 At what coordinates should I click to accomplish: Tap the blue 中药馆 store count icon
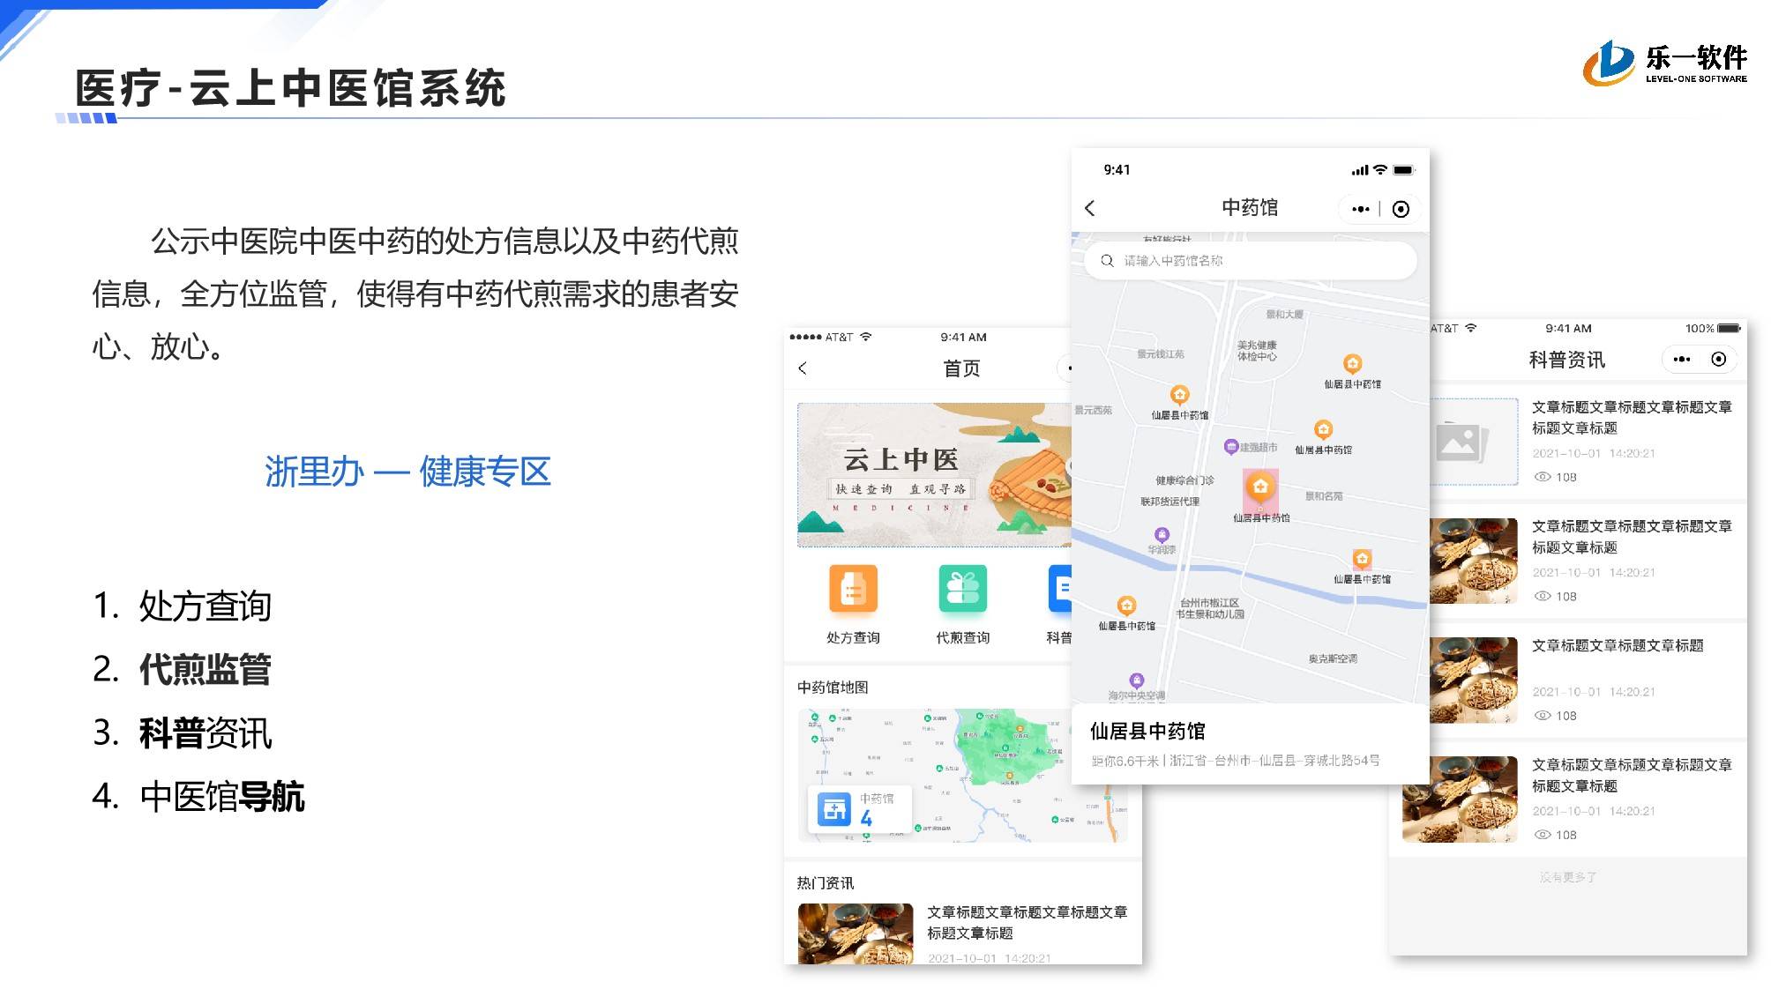pos(833,808)
